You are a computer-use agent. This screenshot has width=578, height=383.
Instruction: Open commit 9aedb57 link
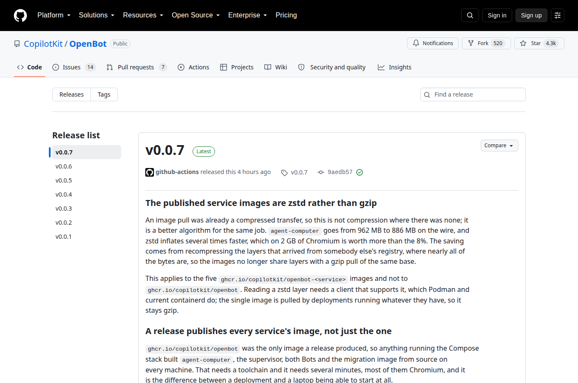[340, 172]
